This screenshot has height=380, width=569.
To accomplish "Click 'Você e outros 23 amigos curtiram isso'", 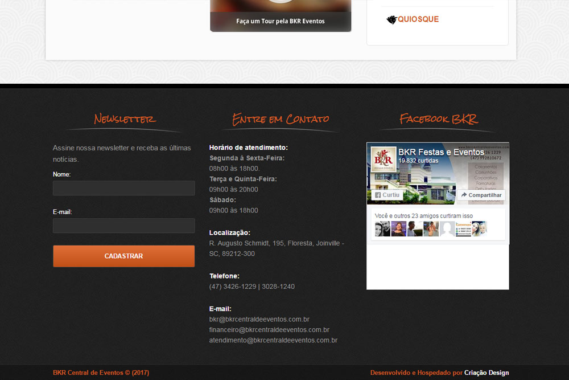I will (x=423, y=216).
